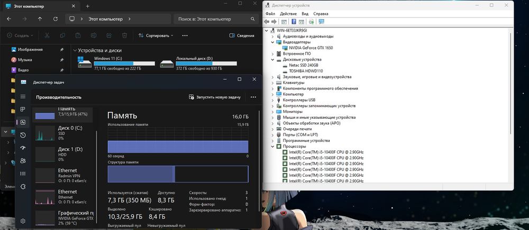Click Device Manager vertical scrollbar
The width and height of the screenshot is (529, 230).
pyautogui.click(x=511, y=84)
